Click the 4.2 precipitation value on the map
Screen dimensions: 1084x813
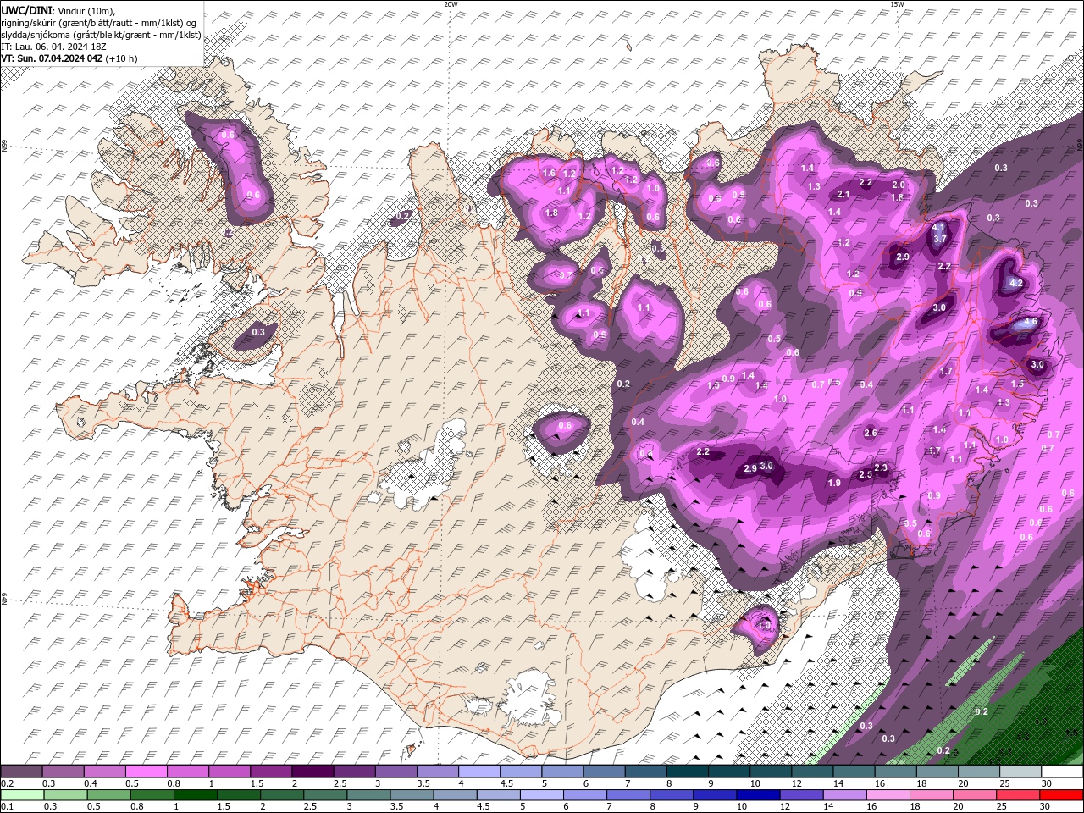pyautogui.click(x=1017, y=283)
